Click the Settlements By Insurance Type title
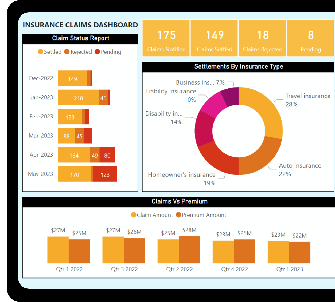The image size is (335, 302). click(x=239, y=66)
